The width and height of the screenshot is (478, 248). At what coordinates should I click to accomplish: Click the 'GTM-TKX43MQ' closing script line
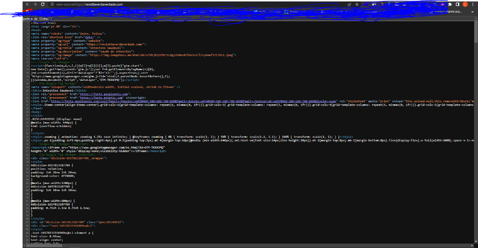[x=85, y=80]
